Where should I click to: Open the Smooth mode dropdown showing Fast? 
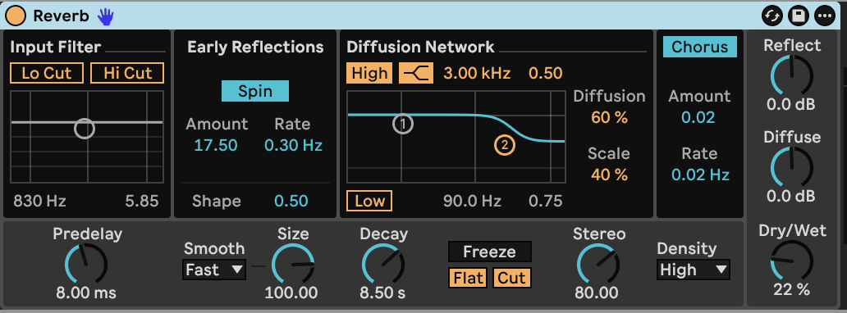[x=214, y=270]
